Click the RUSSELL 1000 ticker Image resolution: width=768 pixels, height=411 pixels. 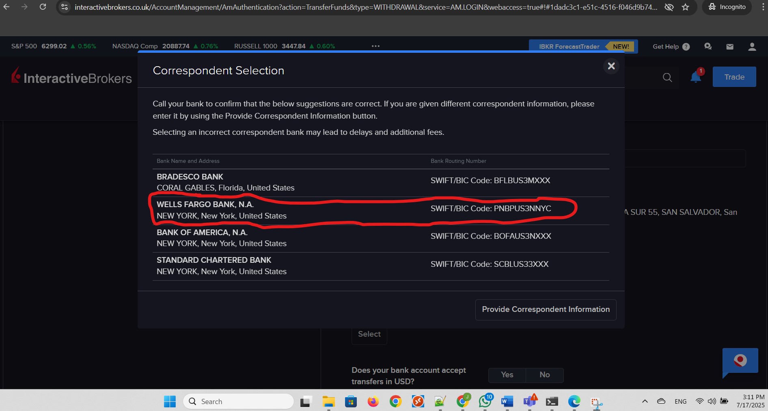click(285, 46)
